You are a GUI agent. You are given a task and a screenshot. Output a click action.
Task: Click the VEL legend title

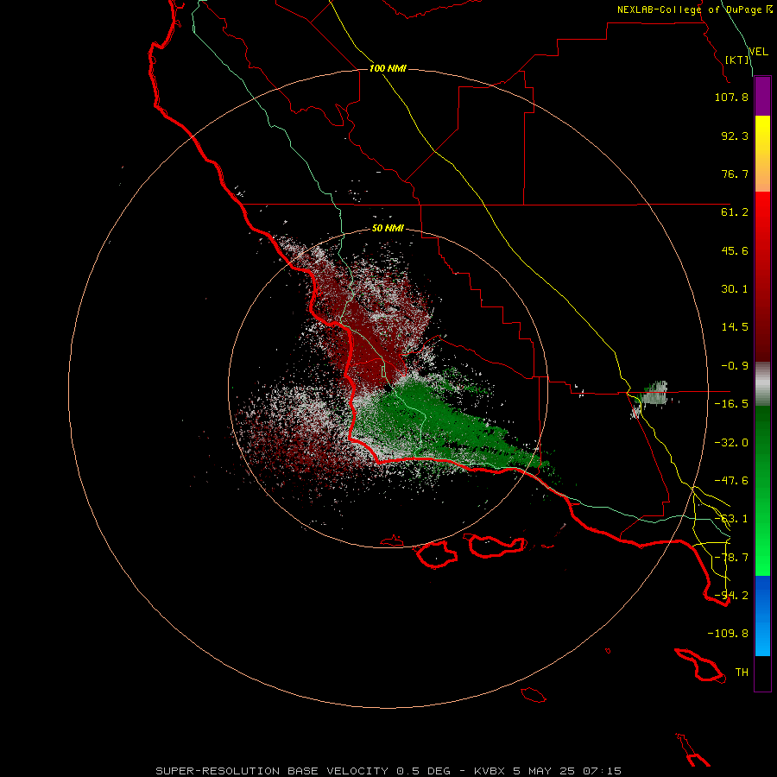tap(758, 52)
